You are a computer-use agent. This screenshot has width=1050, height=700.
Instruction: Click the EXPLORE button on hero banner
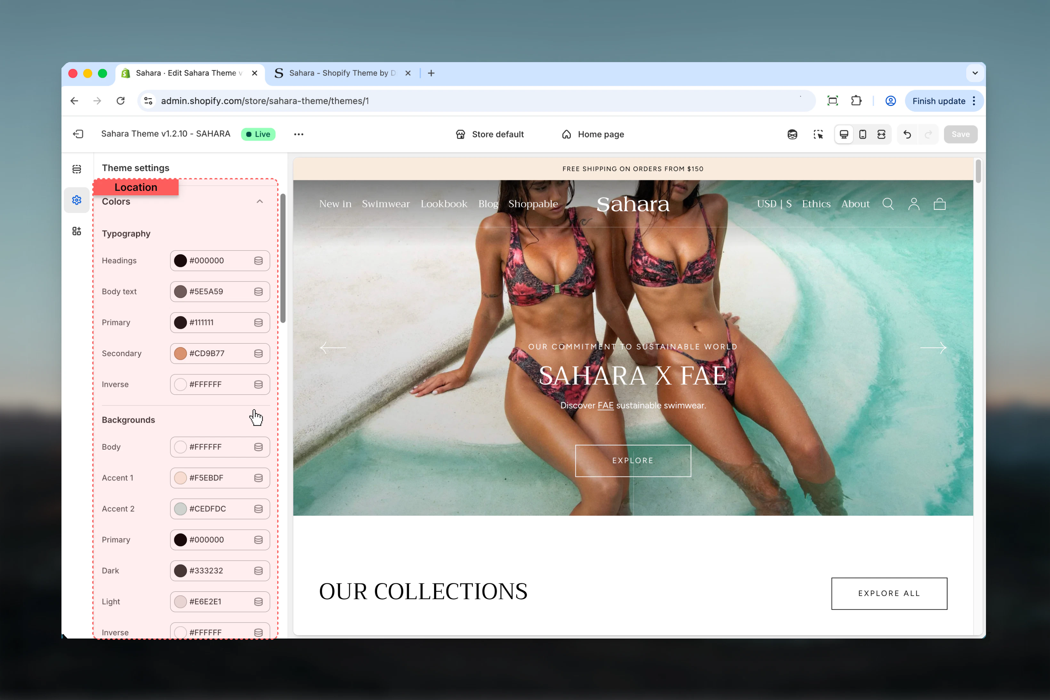[633, 461]
